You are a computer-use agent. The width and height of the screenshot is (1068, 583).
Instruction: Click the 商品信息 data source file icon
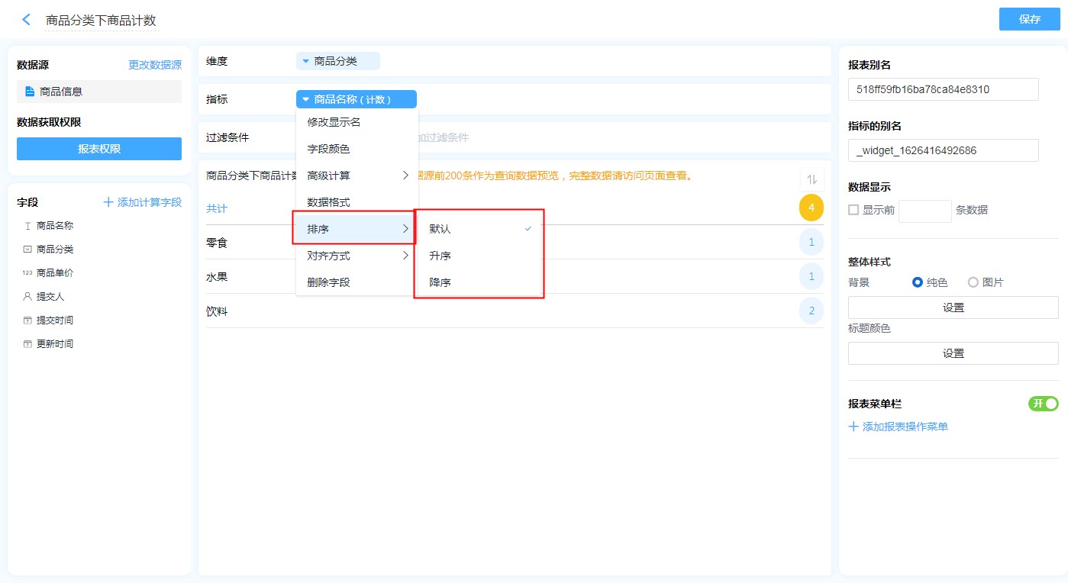(30, 92)
